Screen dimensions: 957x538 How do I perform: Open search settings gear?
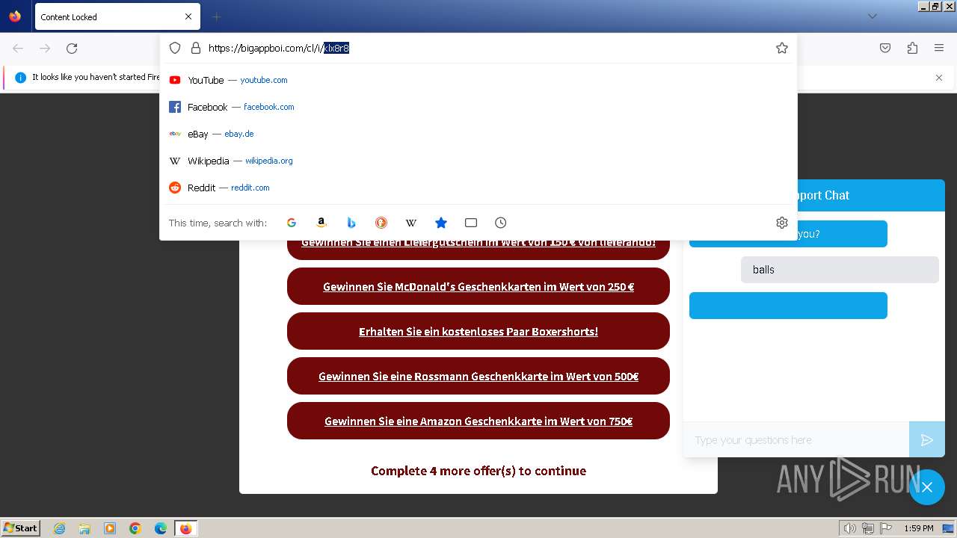782,223
